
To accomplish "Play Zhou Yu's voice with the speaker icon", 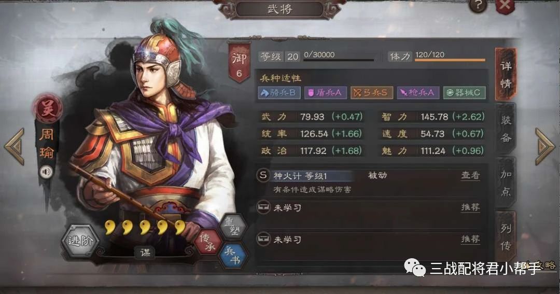I will point(46,172).
